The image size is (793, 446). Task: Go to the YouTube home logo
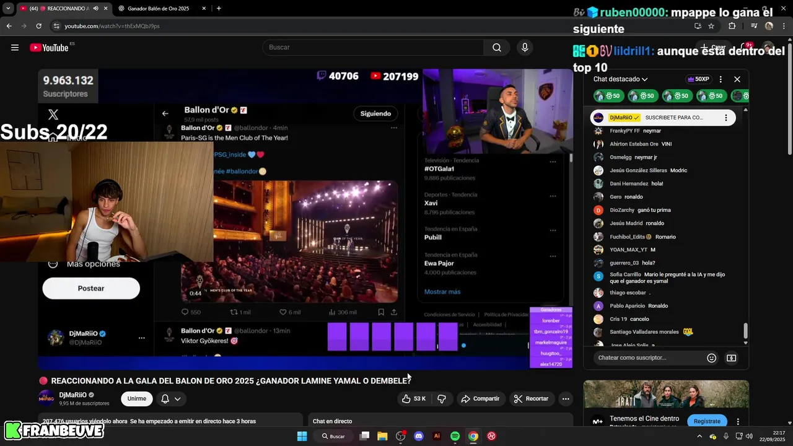pos(49,48)
